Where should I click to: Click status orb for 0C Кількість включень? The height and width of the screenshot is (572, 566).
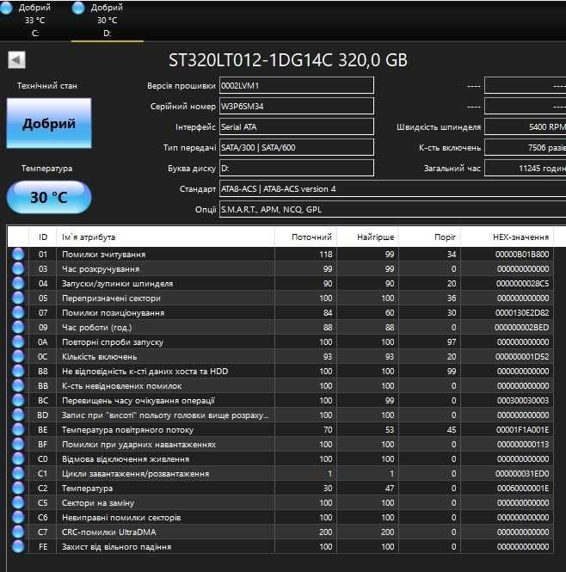(18, 356)
